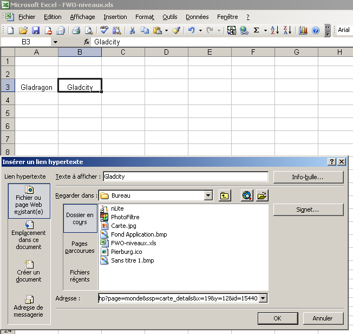The width and height of the screenshot is (353, 334).
Task: Click the Insert Hyperlink globe icon in the toolbar
Action: coord(244,30)
